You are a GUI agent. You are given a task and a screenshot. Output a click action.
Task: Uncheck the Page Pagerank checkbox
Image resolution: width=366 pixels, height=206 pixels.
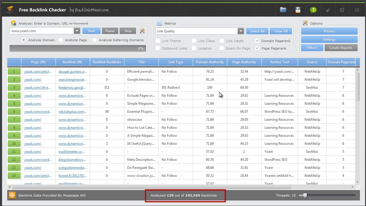point(257,48)
